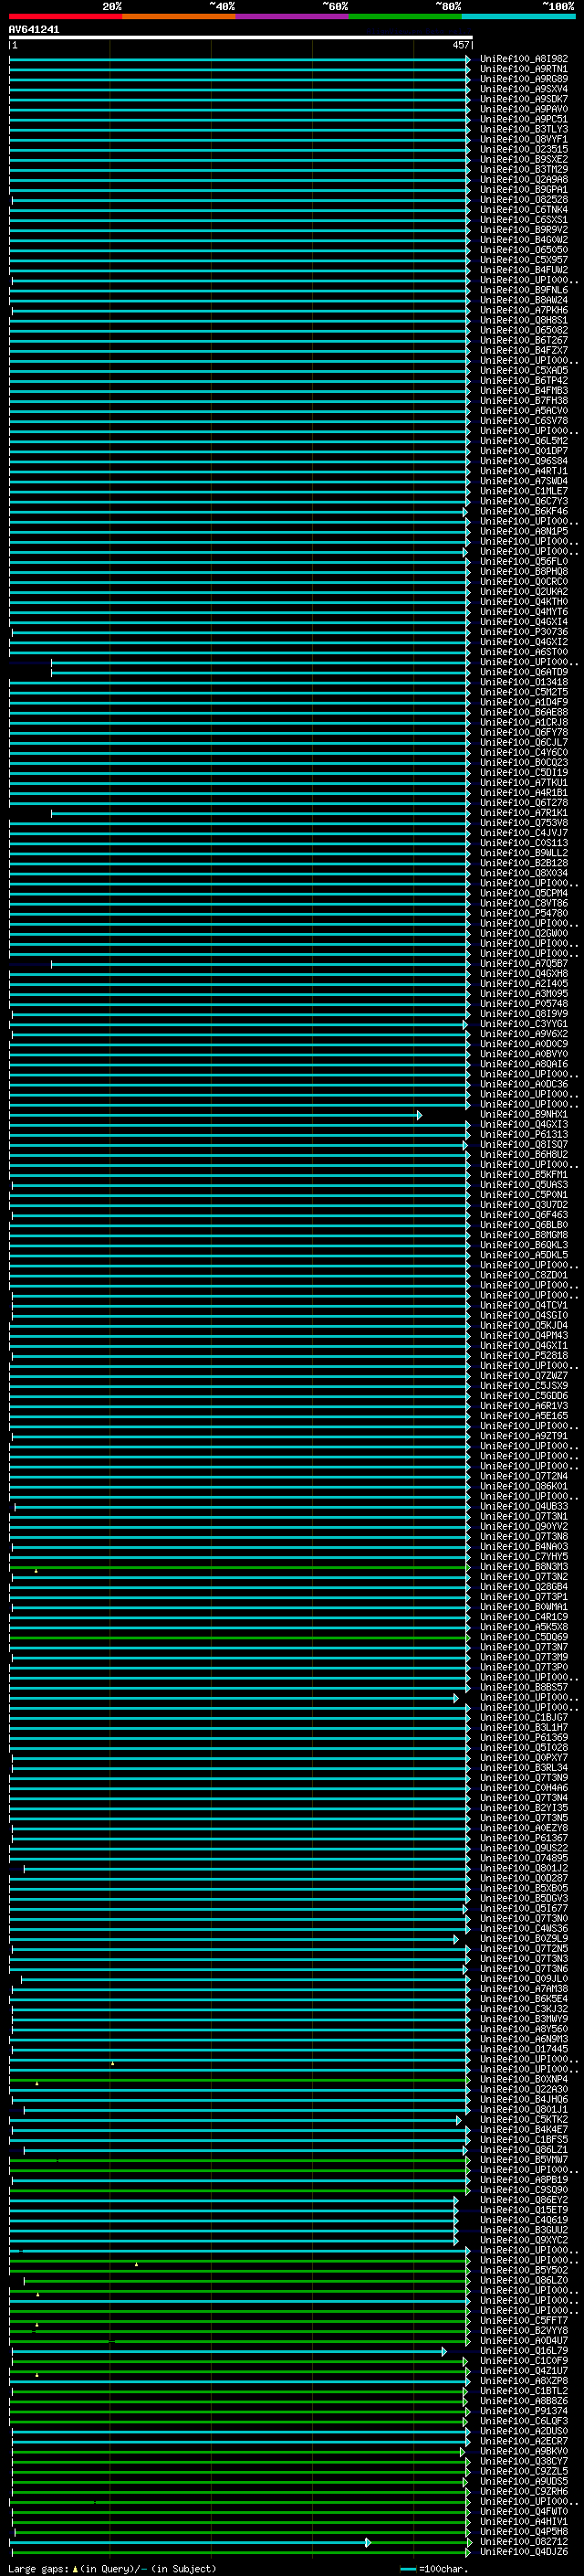Select the UniRef100_B6H8U2 label
Viewport: 584px width, 2576px height.
(x=524, y=1154)
